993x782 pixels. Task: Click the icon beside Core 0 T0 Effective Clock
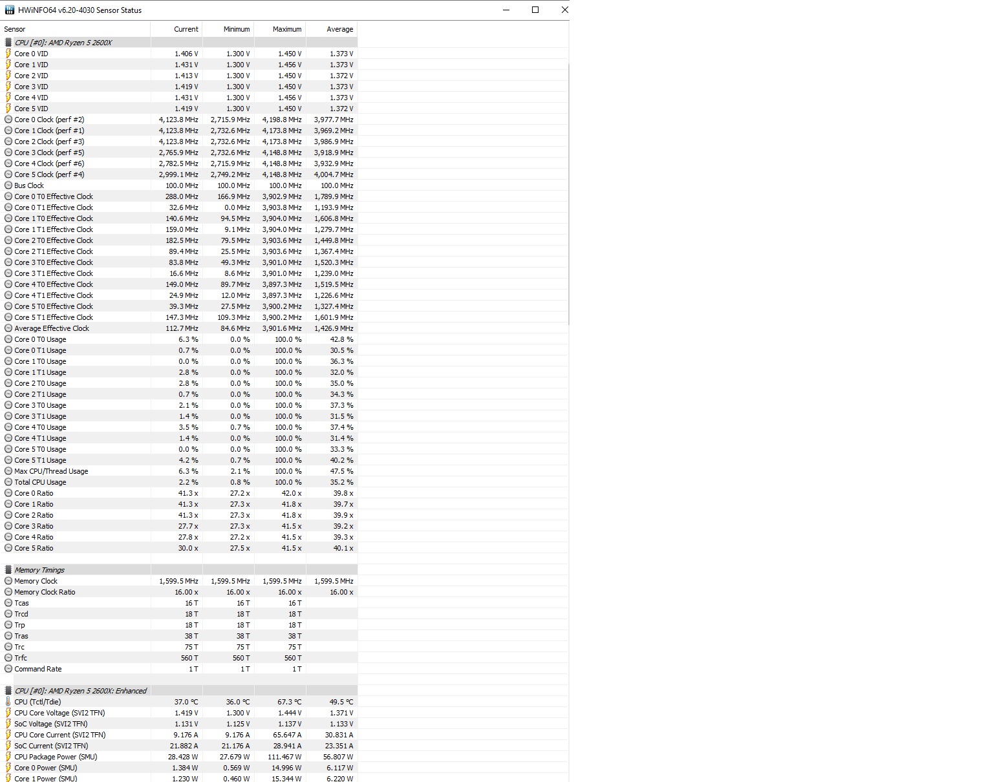coord(8,196)
